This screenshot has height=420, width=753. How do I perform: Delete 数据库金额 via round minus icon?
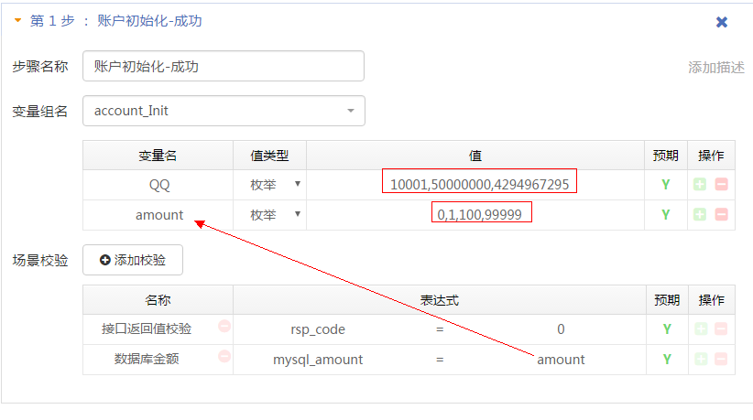224,356
